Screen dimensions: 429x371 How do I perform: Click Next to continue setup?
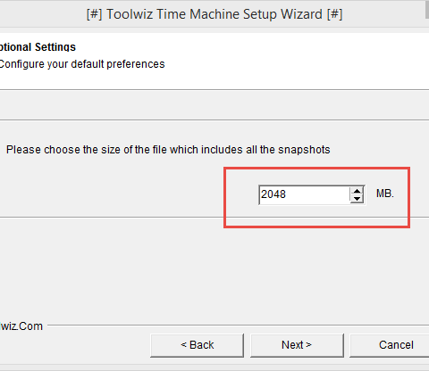click(x=297, y=345)
